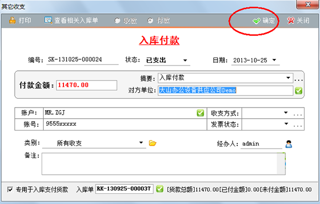Click the 账户 field MR.ZGJ

coord(125,113)
